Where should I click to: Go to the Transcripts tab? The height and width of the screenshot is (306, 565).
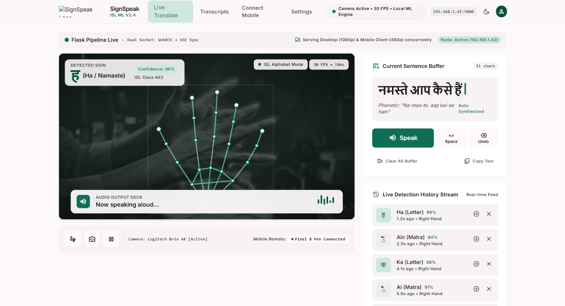(x=214, y=12)
